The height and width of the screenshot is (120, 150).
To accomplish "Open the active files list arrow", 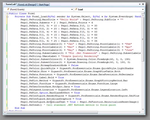I will (140, 4).
